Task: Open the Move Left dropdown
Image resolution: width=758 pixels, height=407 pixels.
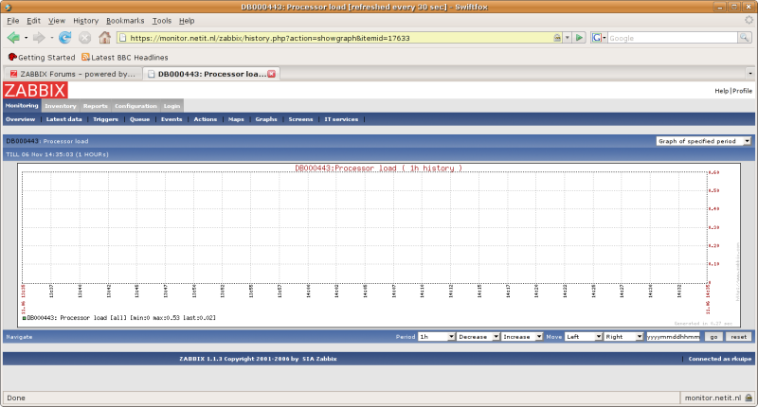Action: click(584, 337)
